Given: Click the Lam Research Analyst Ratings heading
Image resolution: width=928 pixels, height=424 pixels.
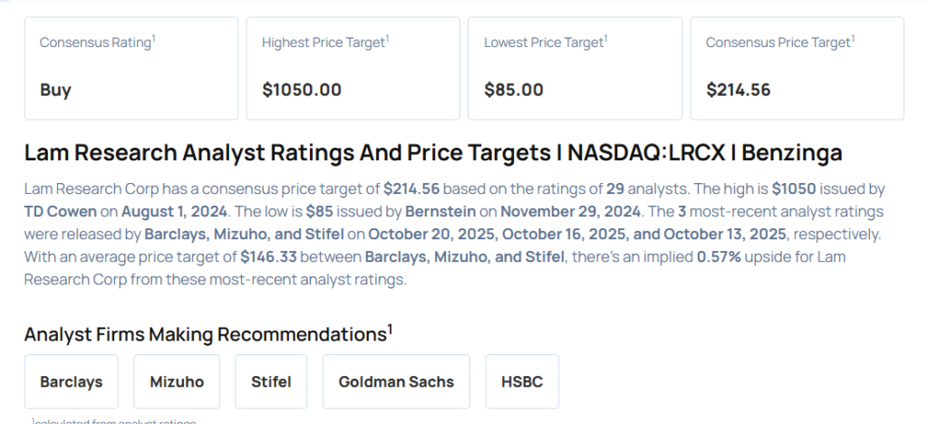Looking at the screenshot, I should tap(433, 153).
